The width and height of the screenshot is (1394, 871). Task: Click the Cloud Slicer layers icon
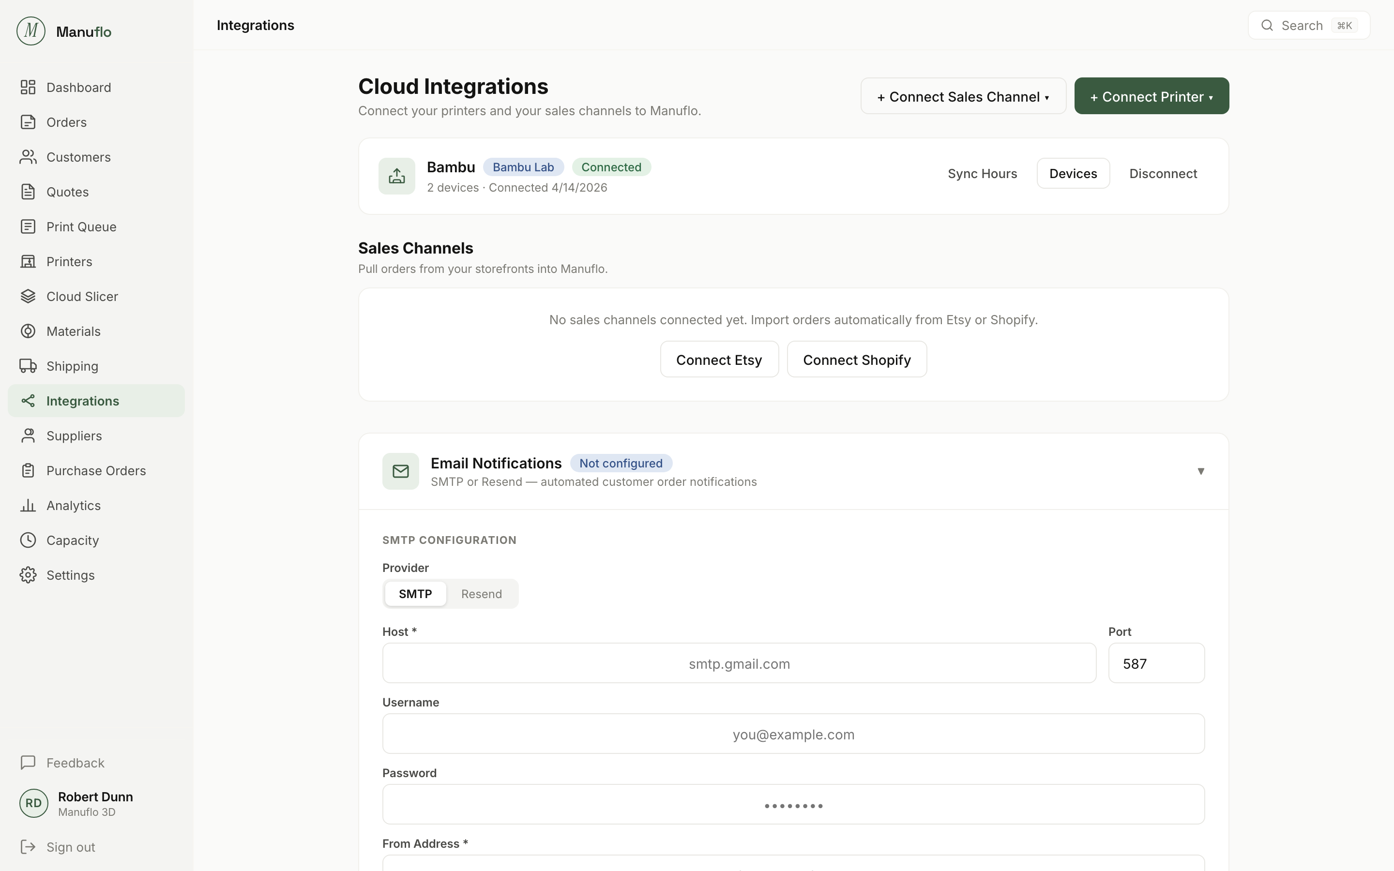point(28,296)
